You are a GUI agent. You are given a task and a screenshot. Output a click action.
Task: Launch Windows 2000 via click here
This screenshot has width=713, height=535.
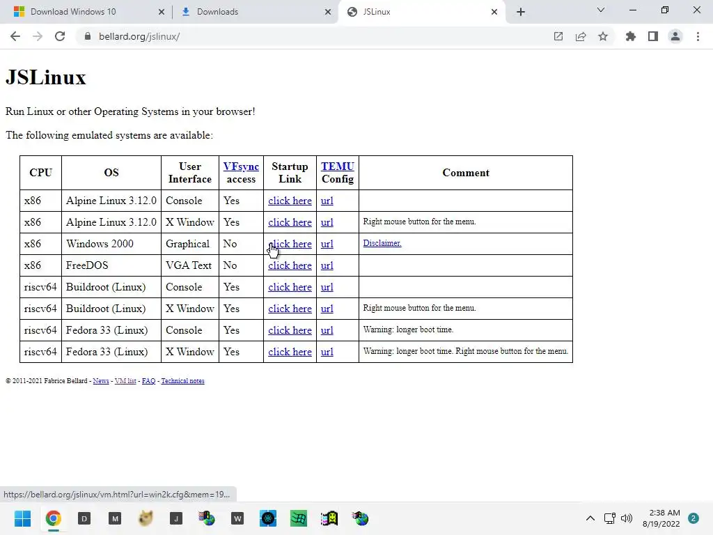290,244
